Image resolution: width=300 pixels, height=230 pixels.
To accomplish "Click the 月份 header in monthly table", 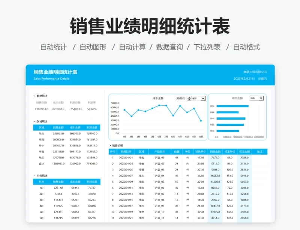I will pyautogui.click(x=42, y=182).
